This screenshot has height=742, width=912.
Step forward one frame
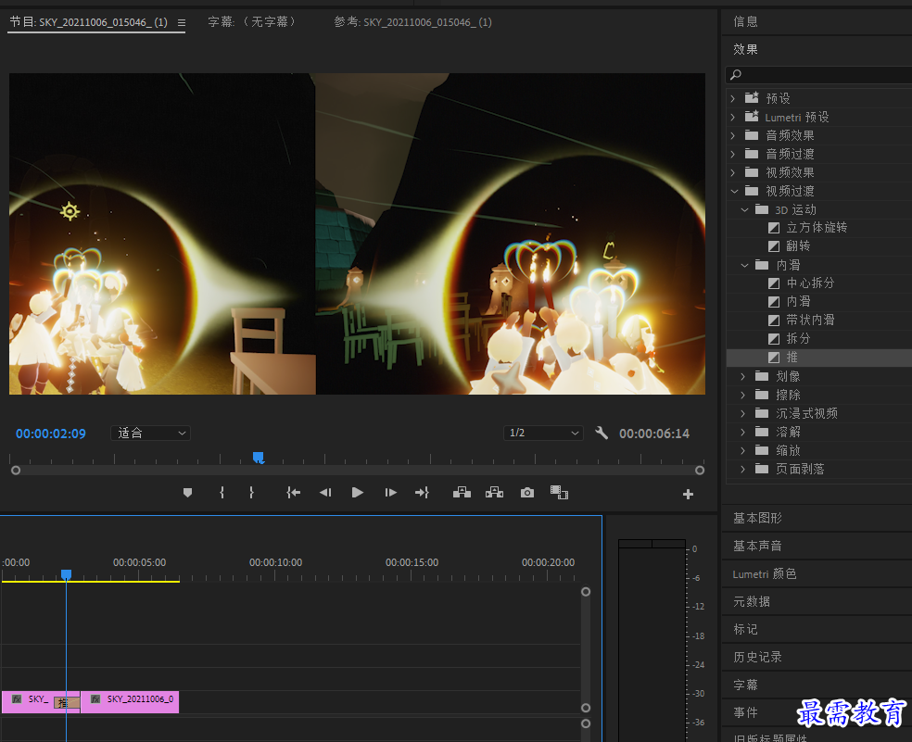click(x=391, y=493)
